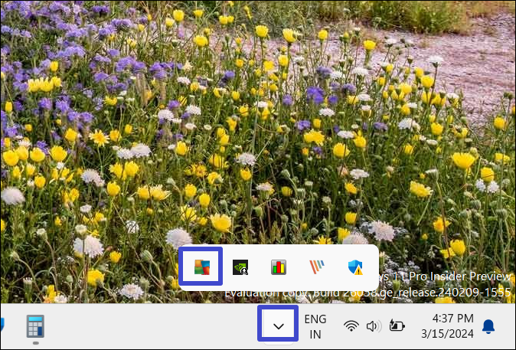516x350 pixels.
Task: Switch input language from ENG IN
Action: click(x=315, y=326)
